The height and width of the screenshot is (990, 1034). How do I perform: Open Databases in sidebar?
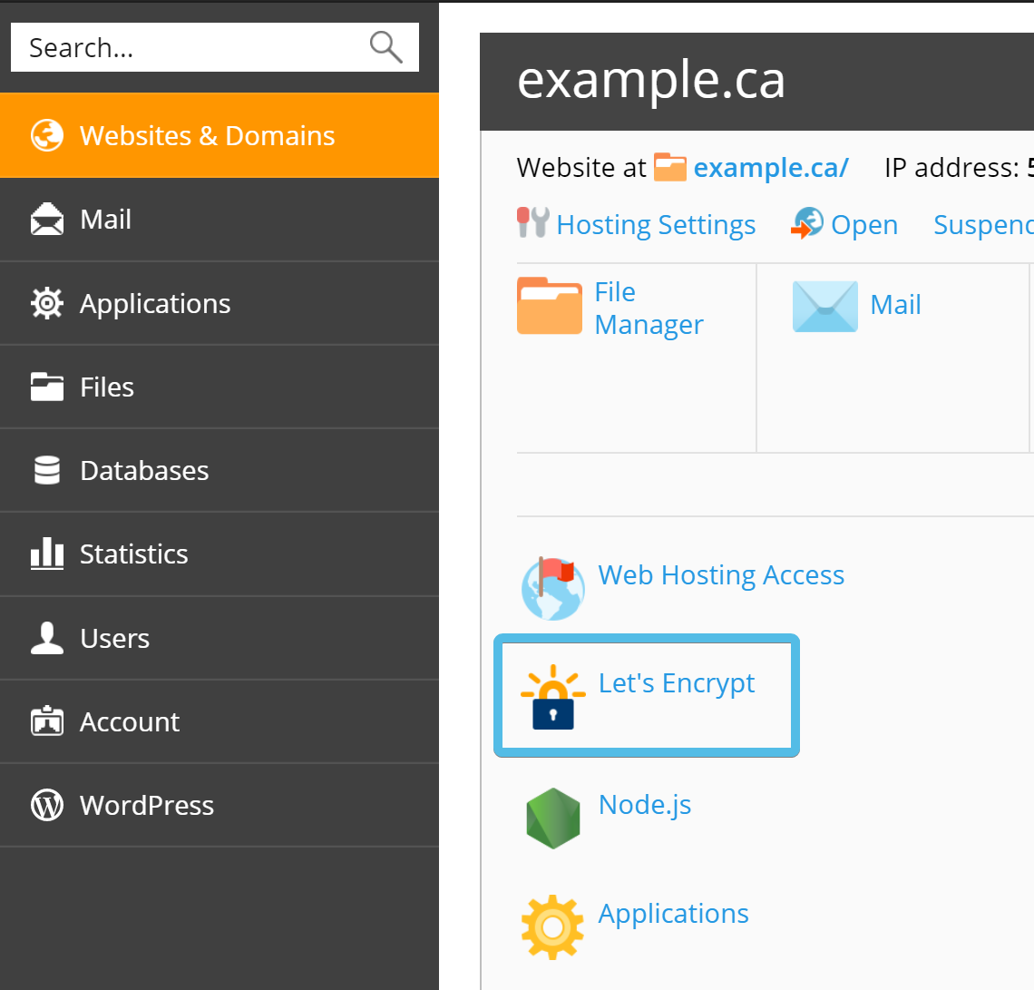(x=219, y=470)
